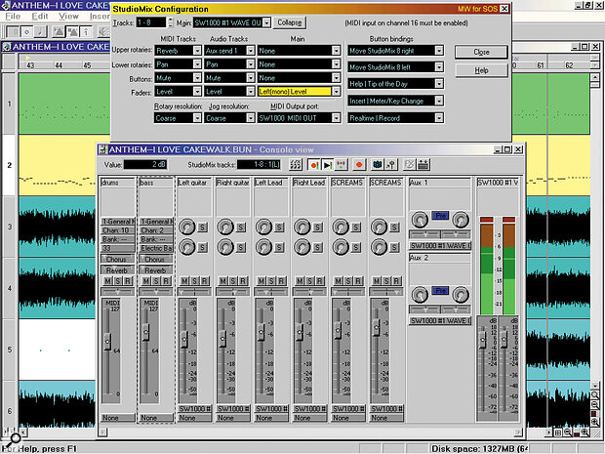Click Close in StudioMix Configuration
The height and width of the screenshot is (454, 605).
[481, 52]
